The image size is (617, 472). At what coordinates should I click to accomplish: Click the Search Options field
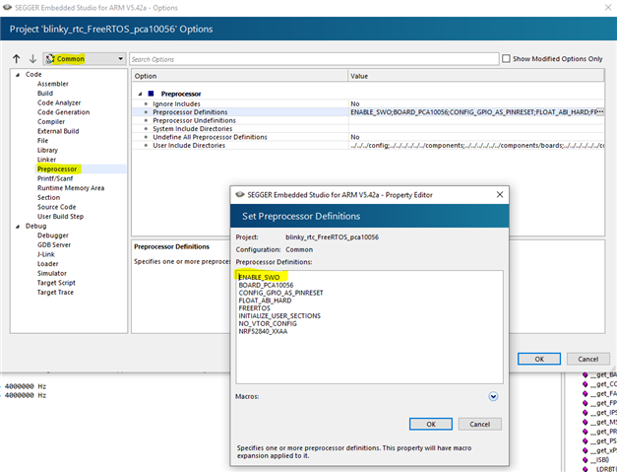[x=314, y=59]
